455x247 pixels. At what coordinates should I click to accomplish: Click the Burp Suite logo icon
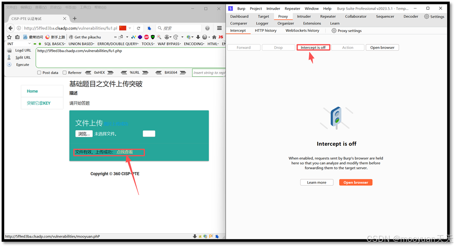click(x=231, y=9)
